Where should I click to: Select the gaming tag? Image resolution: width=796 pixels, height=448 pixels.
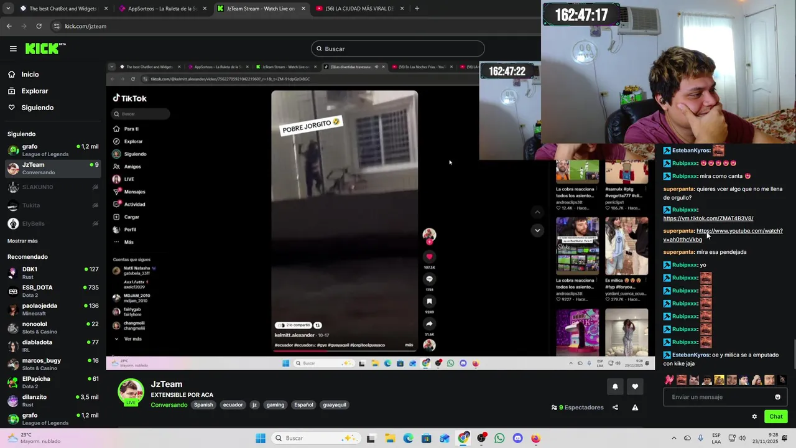275,405
